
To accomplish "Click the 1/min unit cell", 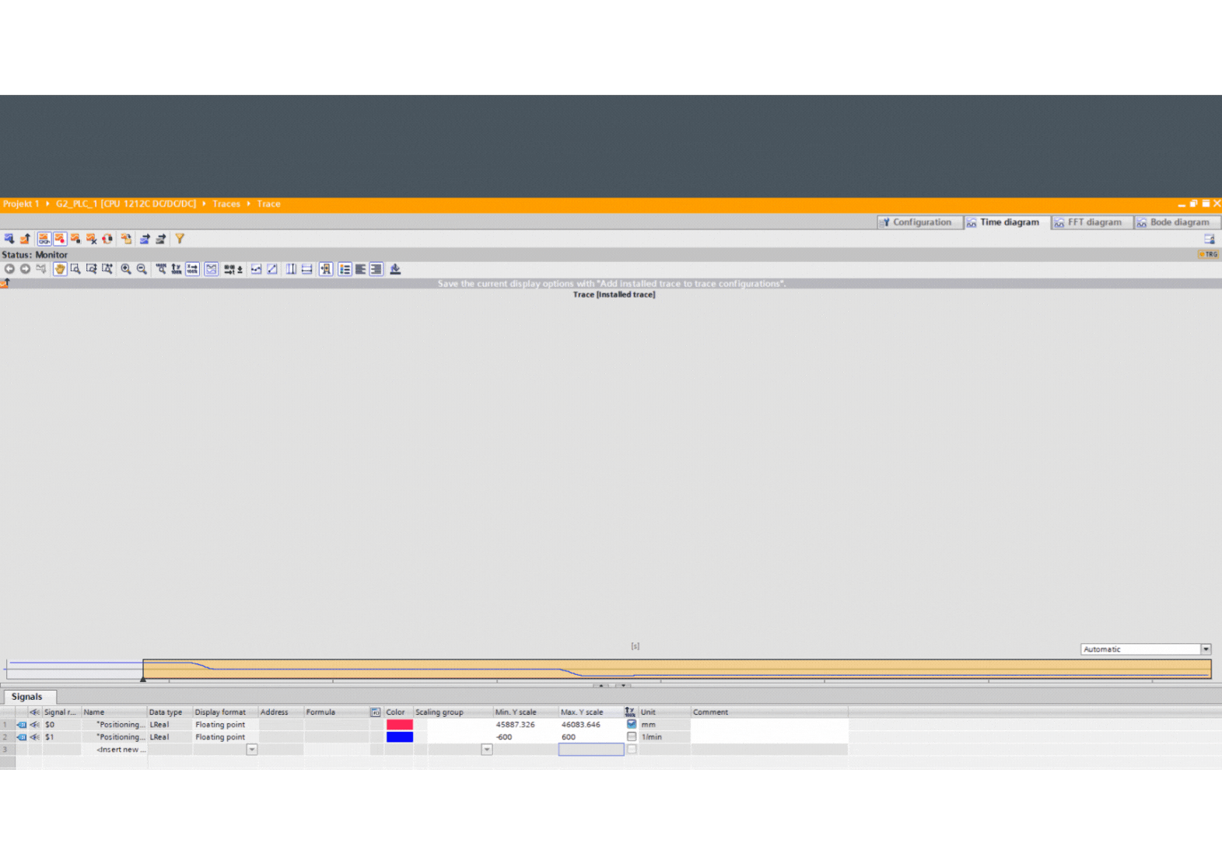I will 665,737.
